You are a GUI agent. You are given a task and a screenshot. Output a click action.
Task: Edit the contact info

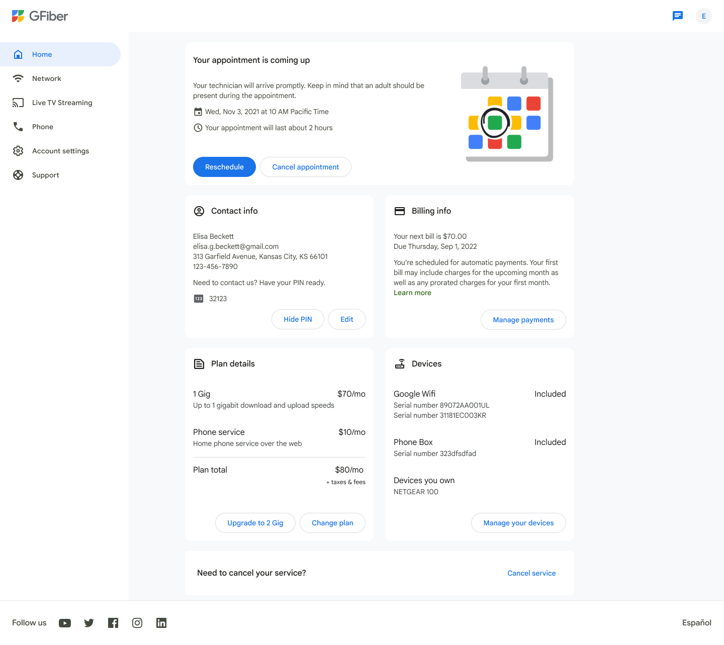point(347,319)
